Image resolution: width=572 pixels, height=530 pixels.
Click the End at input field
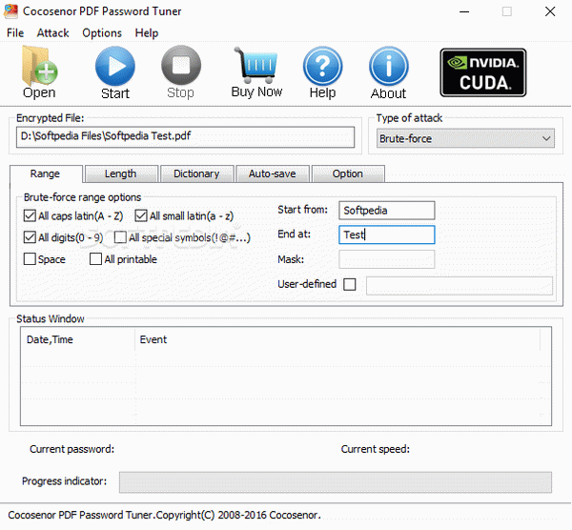click(x=387, y=234)
